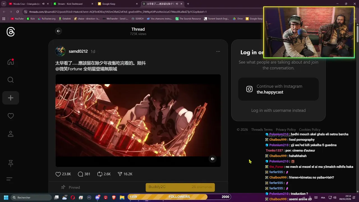Reload the current page
The image size is (359, 202).
tap(18, 12)
